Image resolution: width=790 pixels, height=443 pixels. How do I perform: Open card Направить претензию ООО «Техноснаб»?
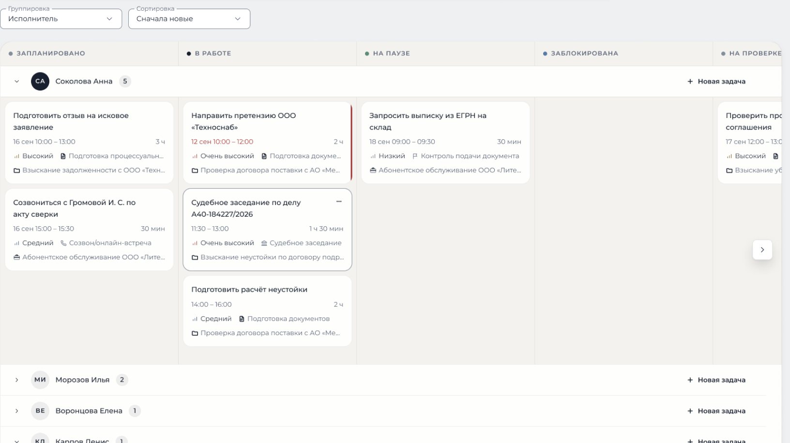tap(267, 143)
